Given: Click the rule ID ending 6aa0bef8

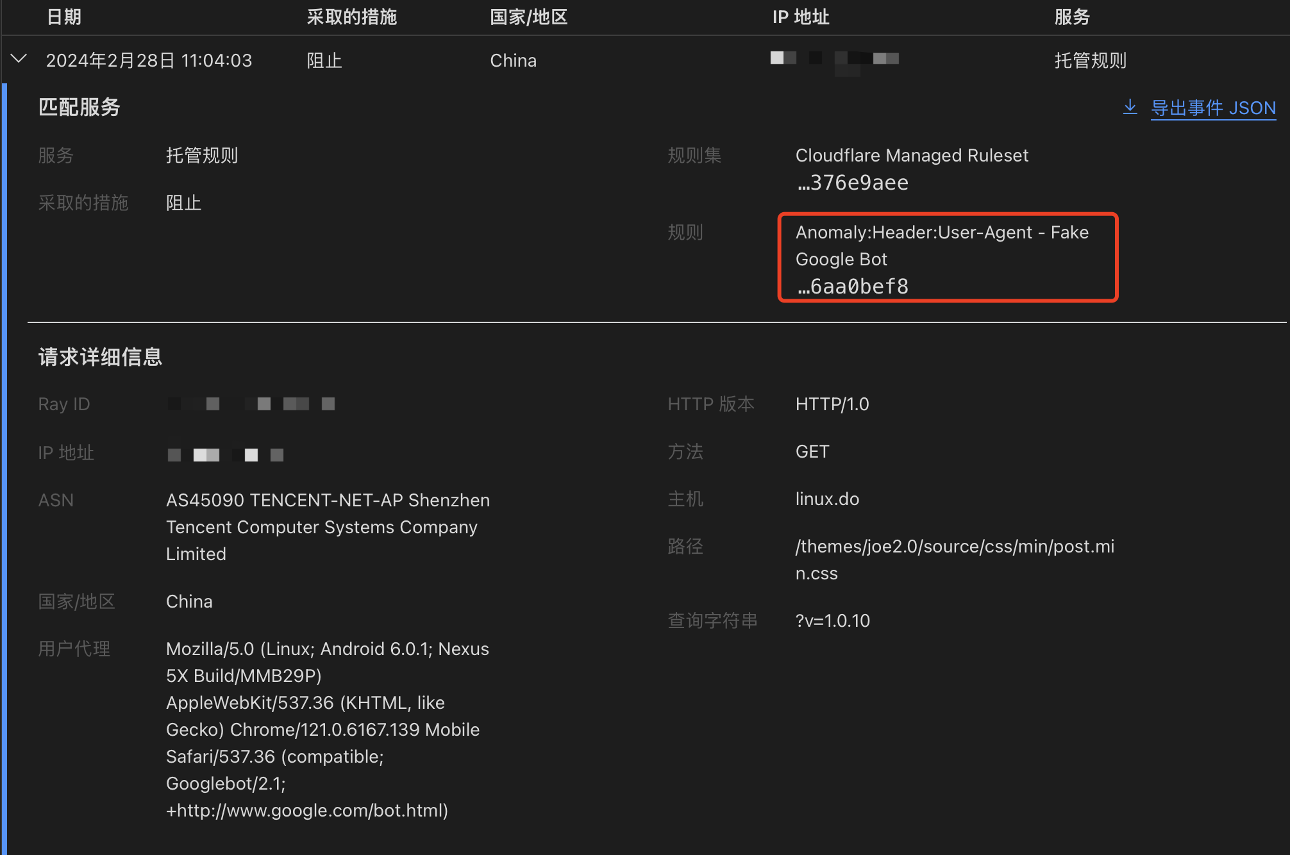Looking at the screenshot, I should 852,286.
